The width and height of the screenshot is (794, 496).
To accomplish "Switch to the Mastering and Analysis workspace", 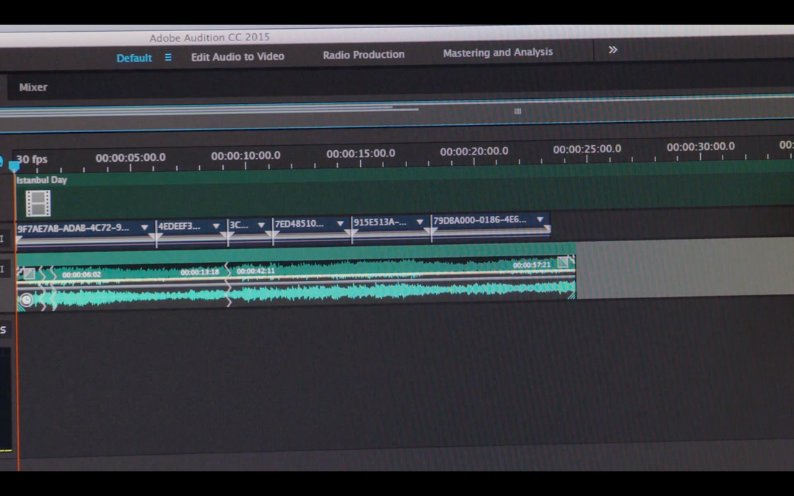I will [498, 52].
